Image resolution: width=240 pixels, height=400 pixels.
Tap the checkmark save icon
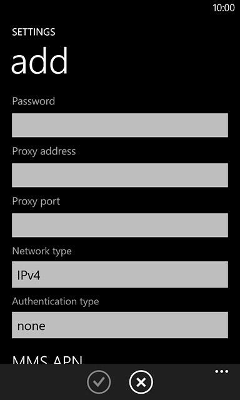coord(99,382)
